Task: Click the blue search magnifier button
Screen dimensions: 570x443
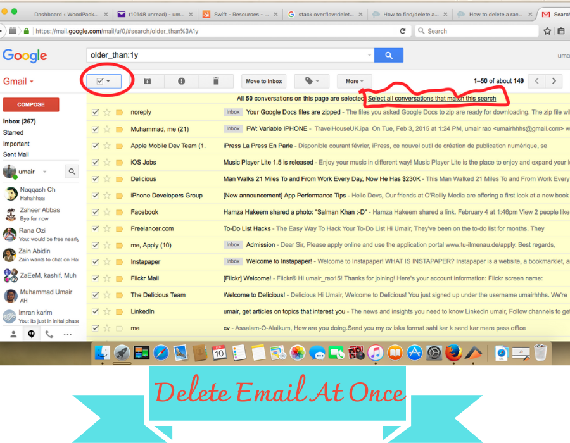Action: coord(389,55)
